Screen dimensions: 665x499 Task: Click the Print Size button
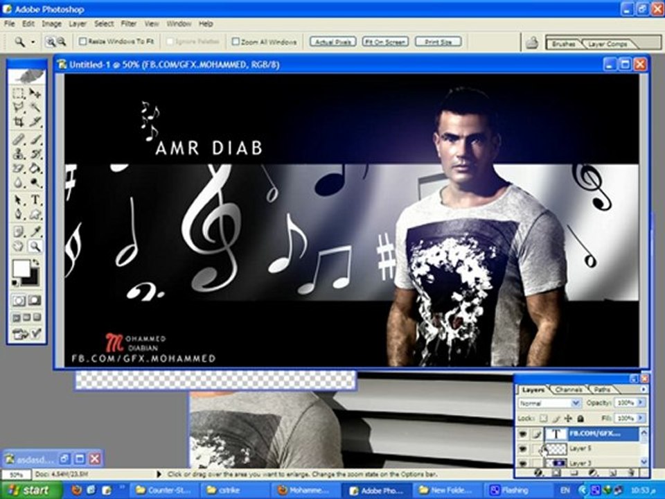pyautogui.click(x=438, y=42)
